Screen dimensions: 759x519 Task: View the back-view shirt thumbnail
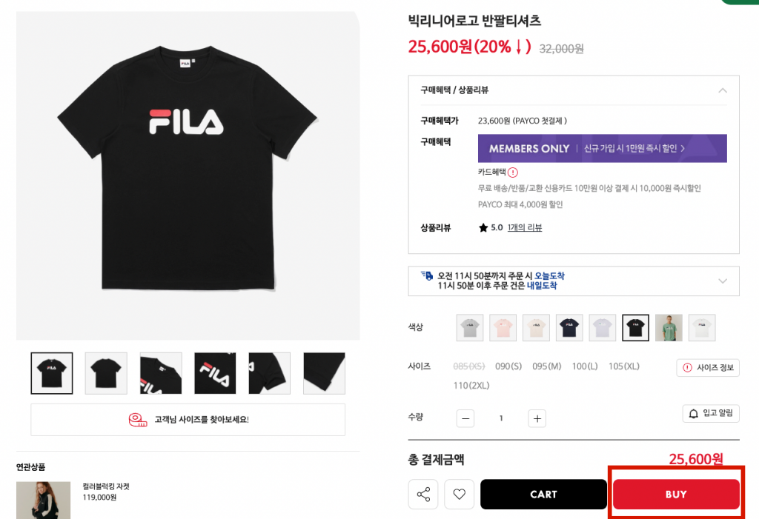(x=106, y=373)
